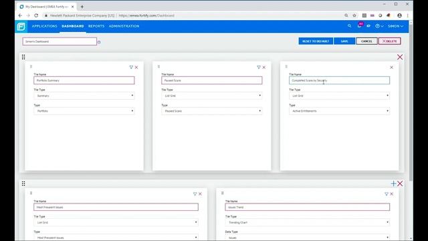428x241 pixels.
Task: Click the browser address bar URL
Action: [146, 15]
